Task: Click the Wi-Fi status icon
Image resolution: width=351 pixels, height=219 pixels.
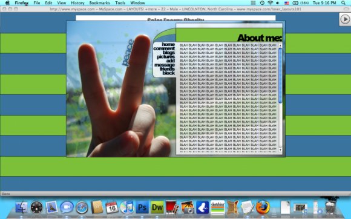Action: (x=270, y=3)
